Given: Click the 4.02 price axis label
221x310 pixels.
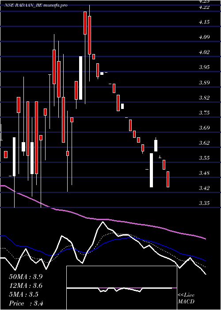Looking at the screenshot, I should coord(204,52).
